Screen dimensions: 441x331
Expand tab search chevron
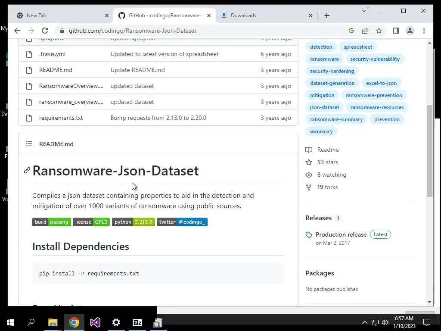(x=363, y=11)
